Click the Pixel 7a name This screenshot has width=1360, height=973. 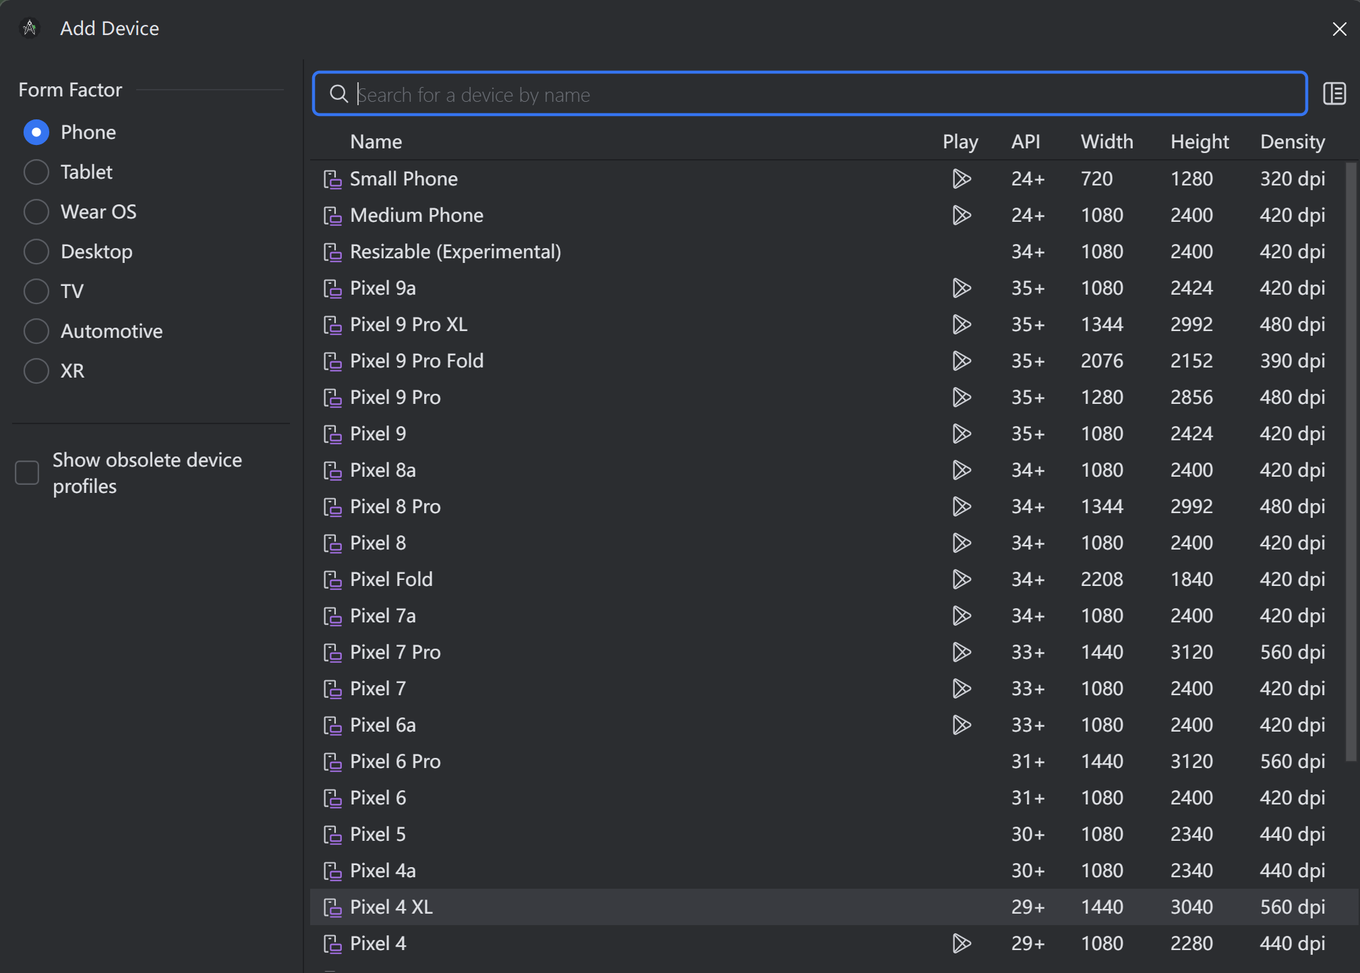[x=383, y=616]
